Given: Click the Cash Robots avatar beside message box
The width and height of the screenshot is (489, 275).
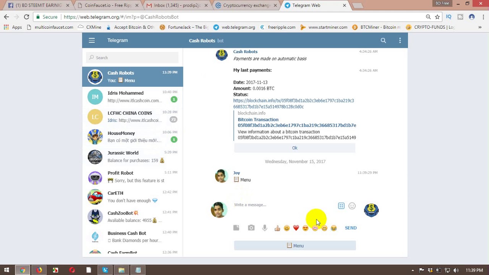Looking at the screenshot, I should click(371, 210).
